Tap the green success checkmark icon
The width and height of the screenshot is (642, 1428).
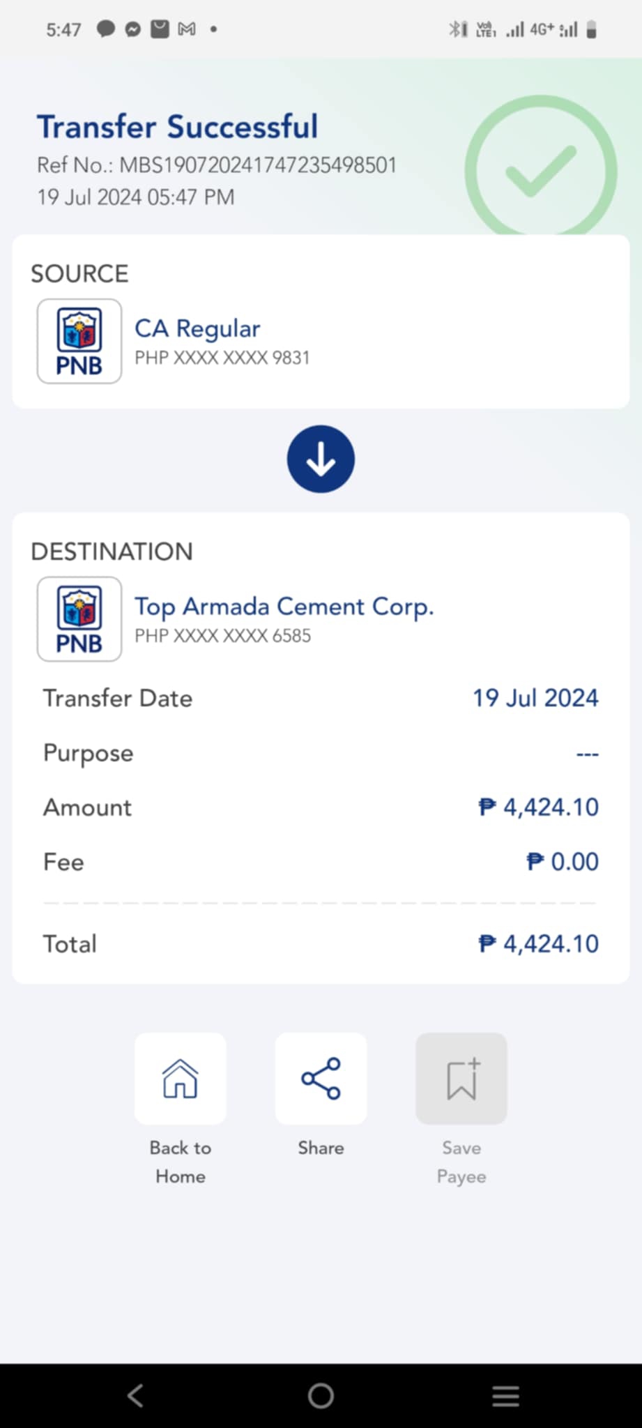541,171
